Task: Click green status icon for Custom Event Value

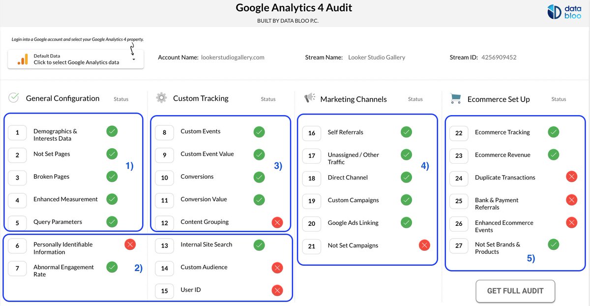Action: click(x=259, y=154)
